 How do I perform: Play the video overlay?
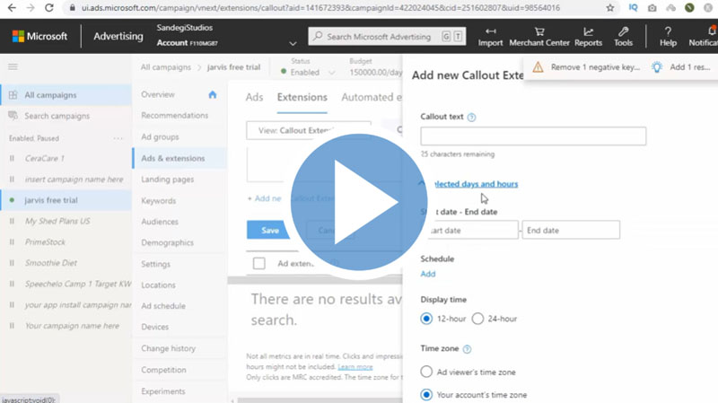(359, 202)
